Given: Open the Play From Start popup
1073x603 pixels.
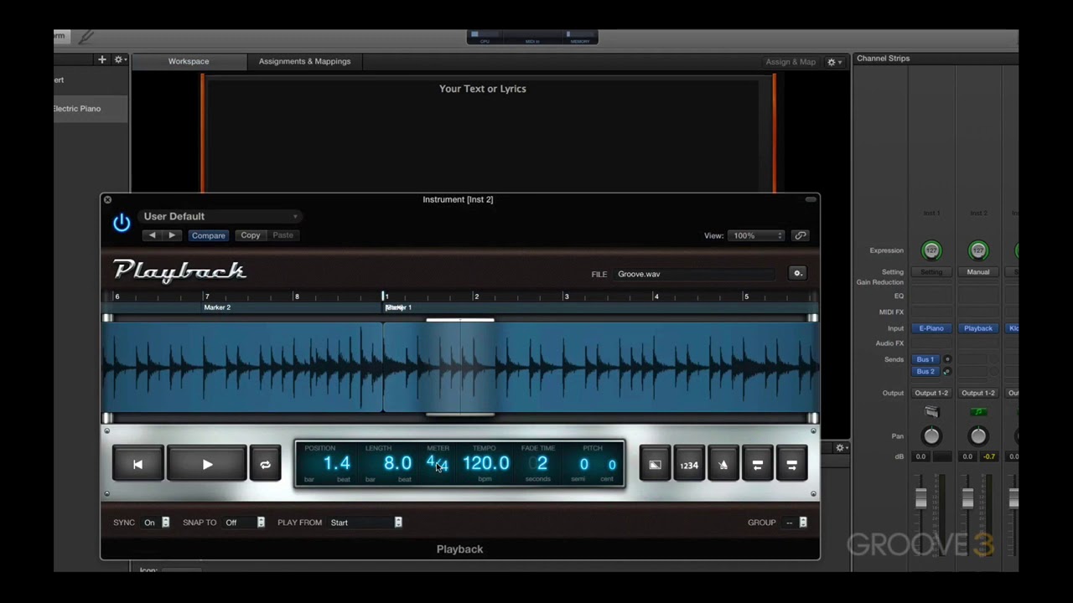Looking at the screenshot, I should coord(365,523).
